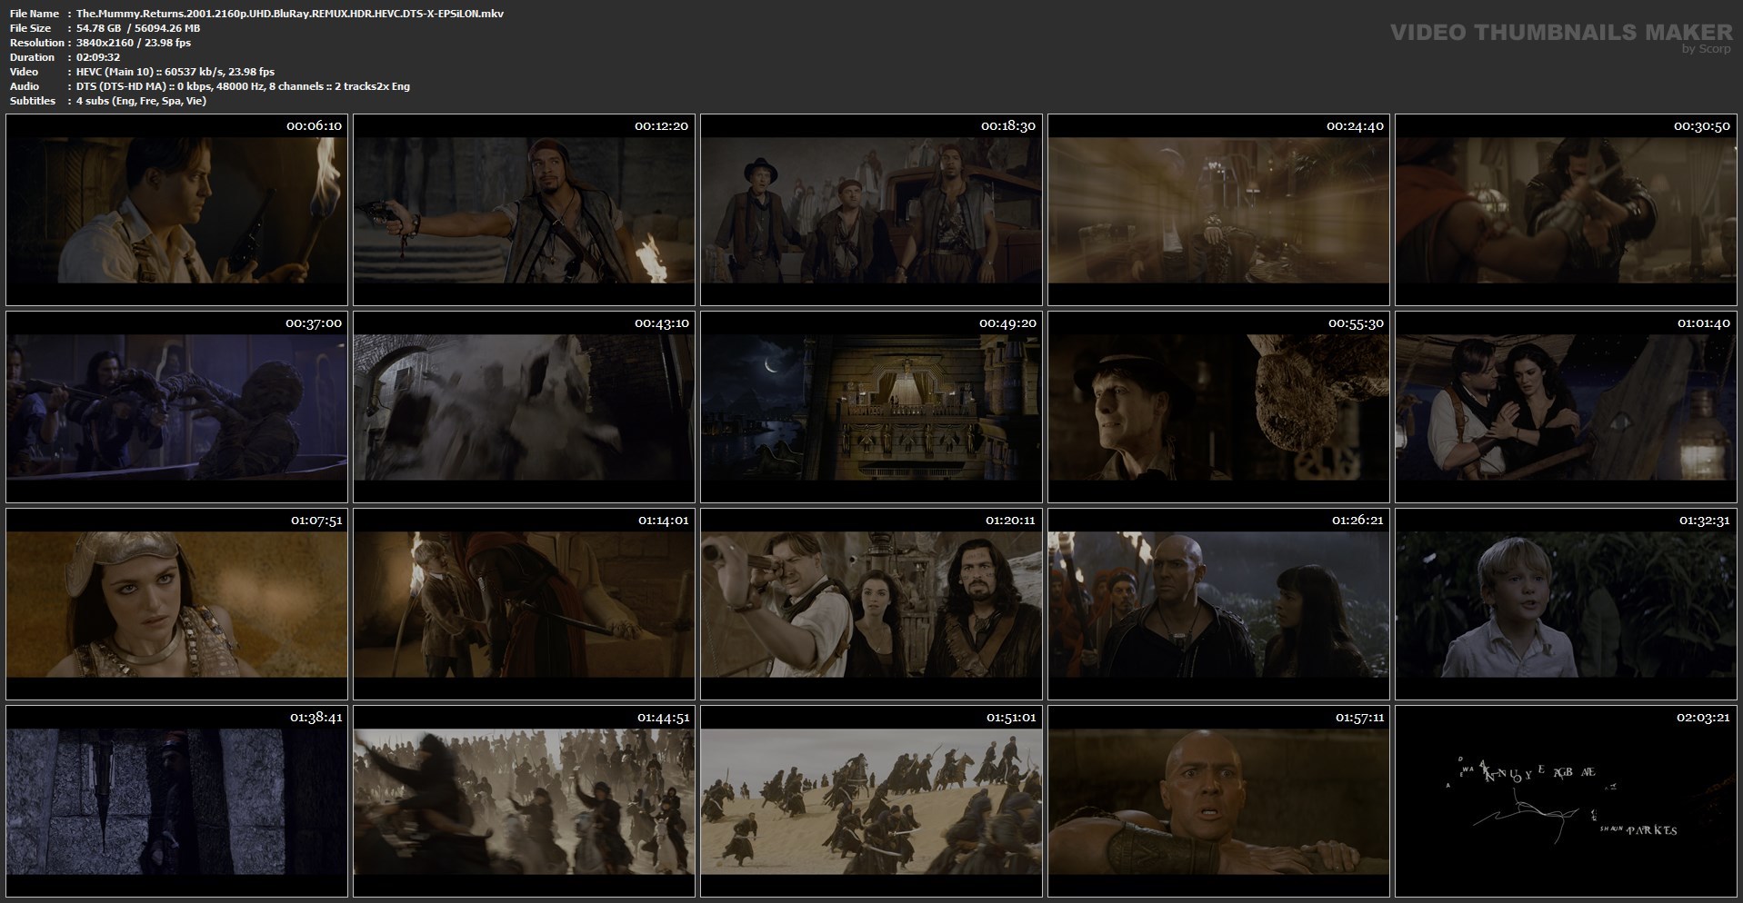Screen dimensions: 1743x903
Task: Pick the thumbnail stamped 01:07:51
Action: pos(176,604)
